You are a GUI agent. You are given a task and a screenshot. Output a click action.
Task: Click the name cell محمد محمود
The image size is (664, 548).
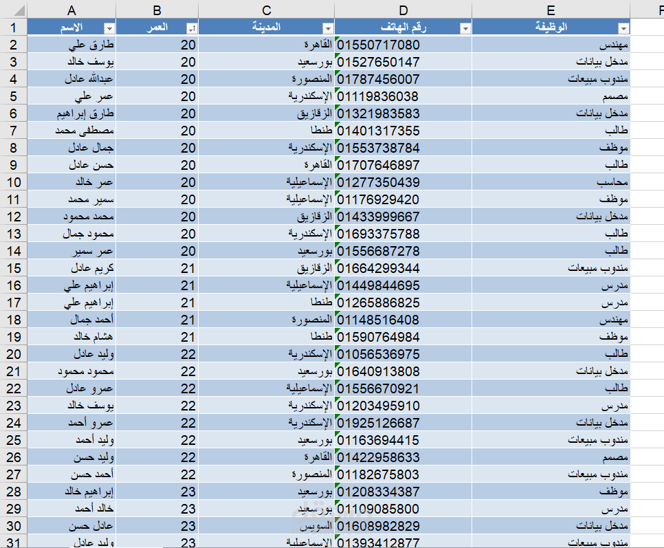coord(71,217)
